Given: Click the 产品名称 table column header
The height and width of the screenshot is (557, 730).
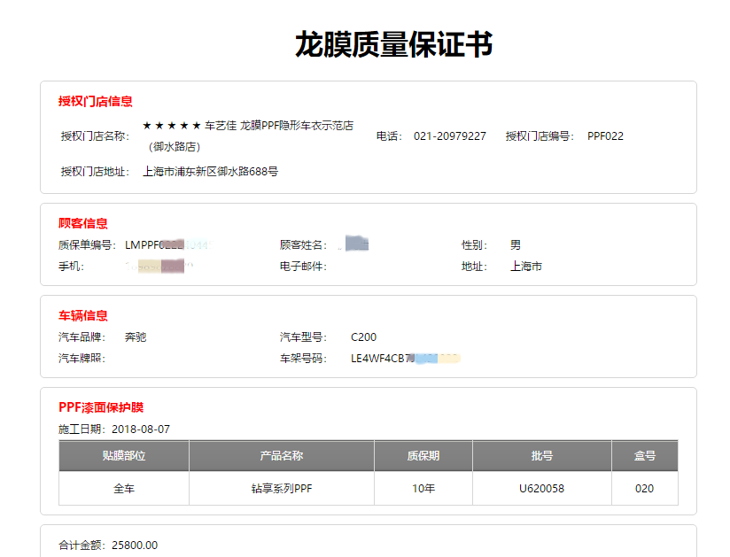Looking at the screenshot, I should point(281,456).
